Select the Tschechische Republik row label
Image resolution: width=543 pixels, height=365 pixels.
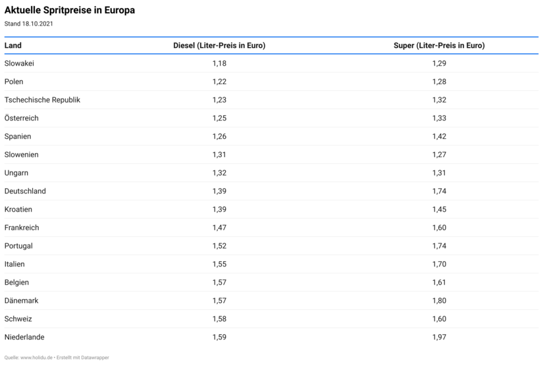[42, 100]
